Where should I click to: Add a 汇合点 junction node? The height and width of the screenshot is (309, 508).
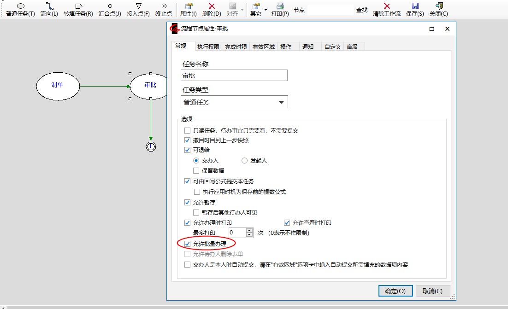(x=110, y=6)
